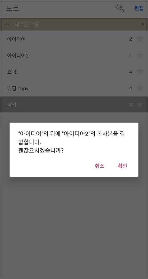Confirm merge with 확인 button
The width and height of the screenshot is (148, 279).
pos(123,166)
